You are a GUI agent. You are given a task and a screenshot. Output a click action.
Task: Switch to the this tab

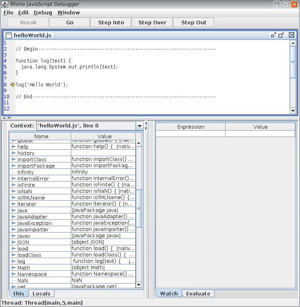[19, 293]
